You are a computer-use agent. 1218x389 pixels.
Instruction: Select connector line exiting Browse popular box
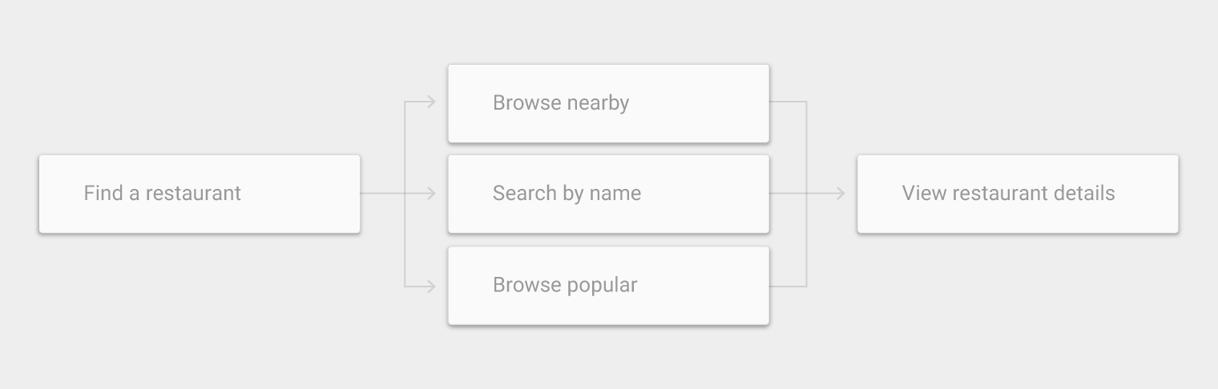pyautogui.click(x=788, y=286)
